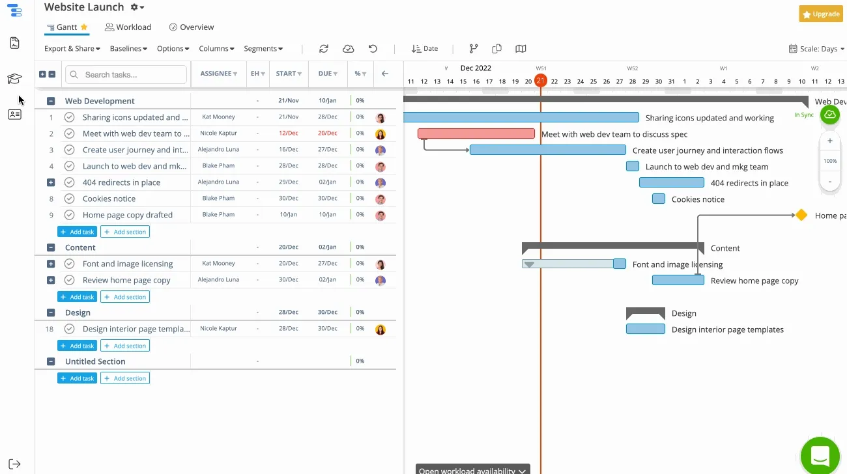
Task: Click the TeamGantt logo icon
Action: point(14,10)
